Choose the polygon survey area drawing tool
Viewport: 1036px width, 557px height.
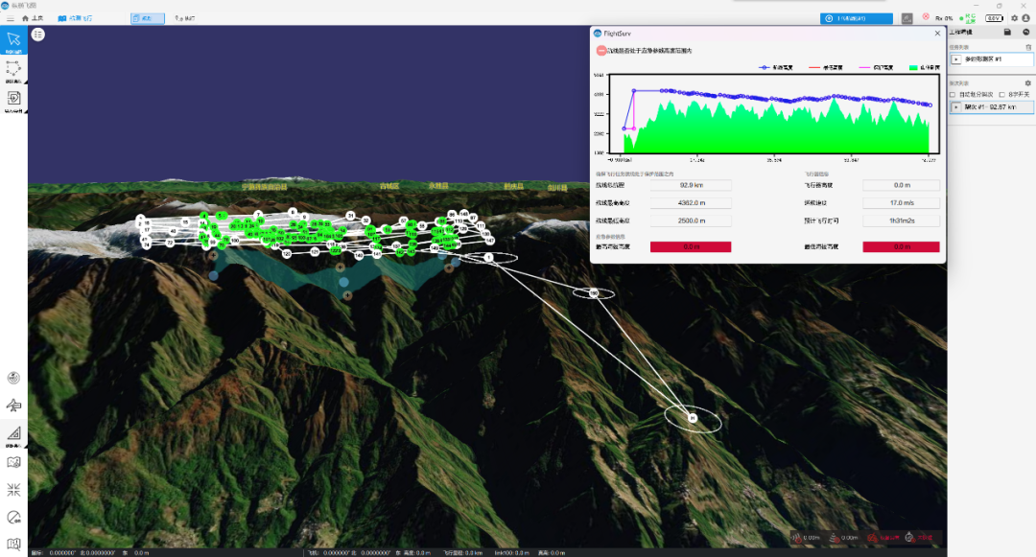tap(13, 68)
